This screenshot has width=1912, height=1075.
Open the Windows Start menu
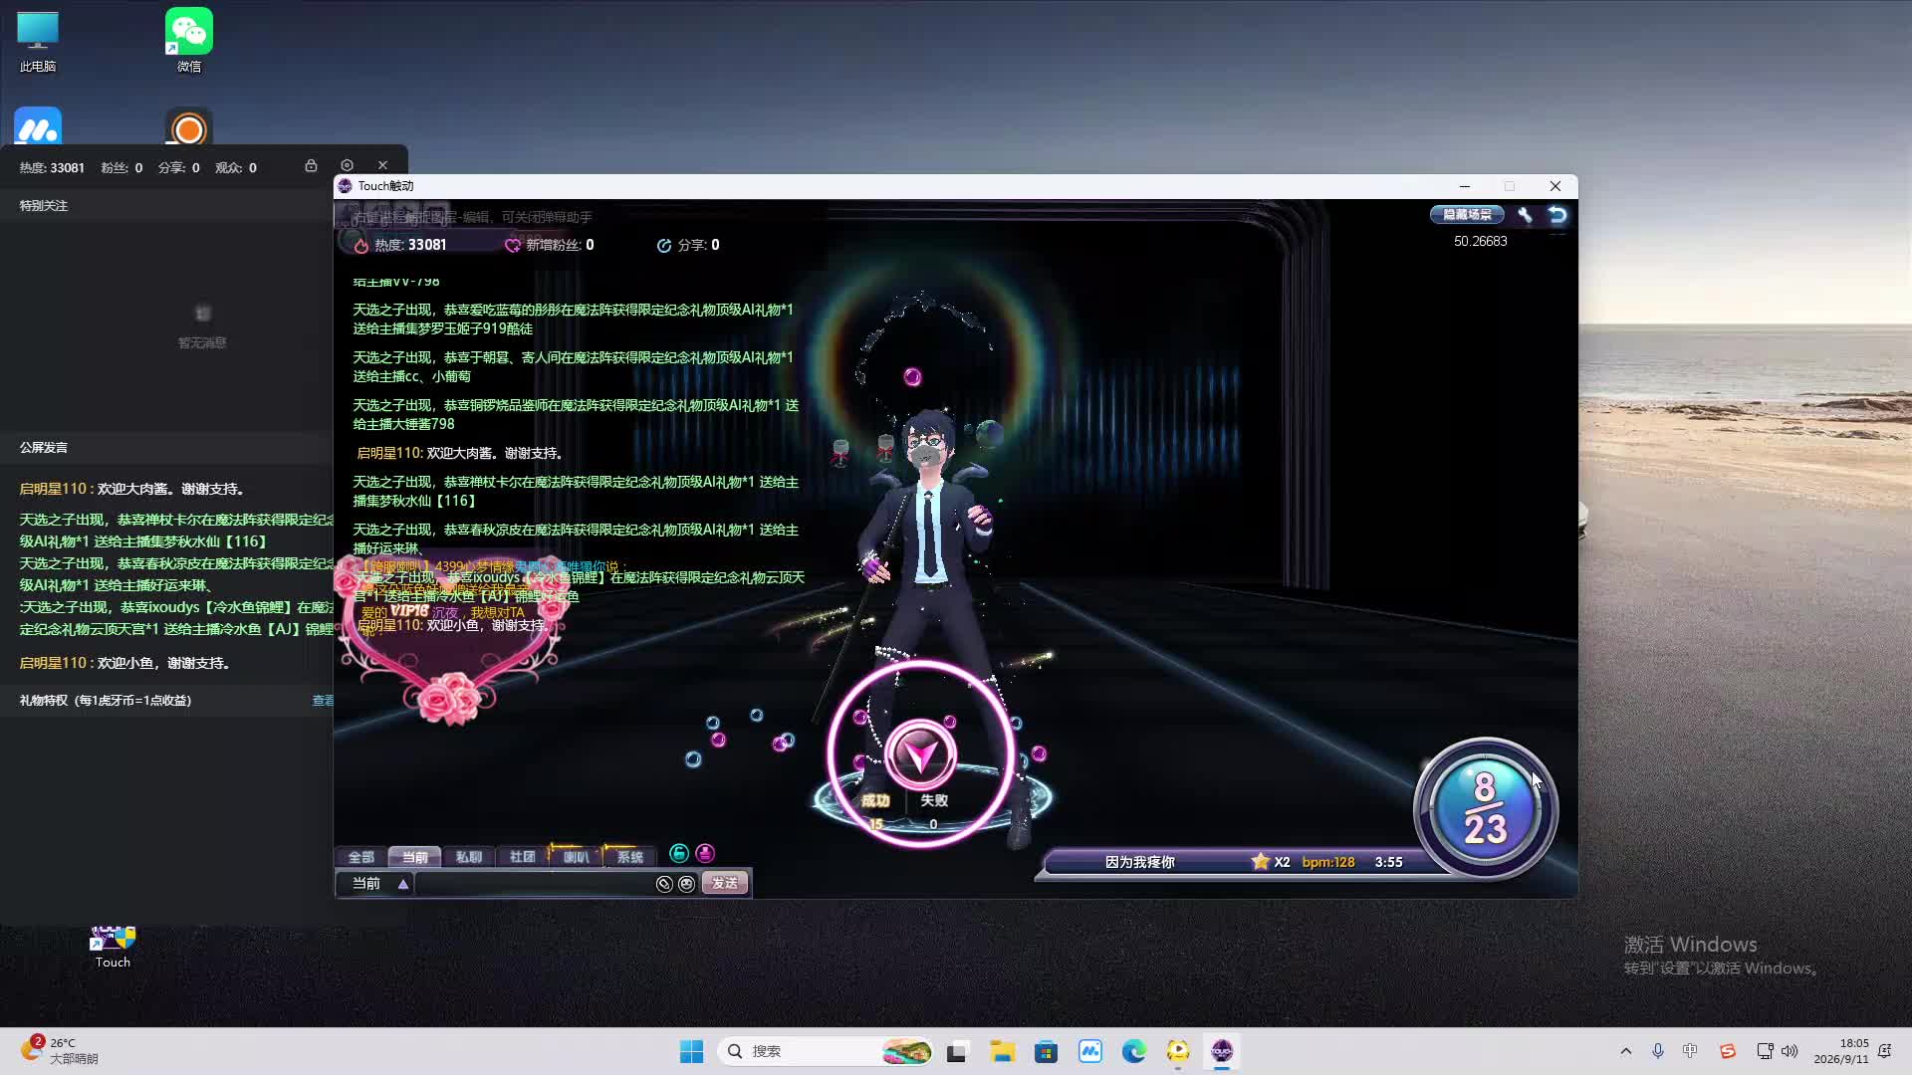pos(691,1051)
